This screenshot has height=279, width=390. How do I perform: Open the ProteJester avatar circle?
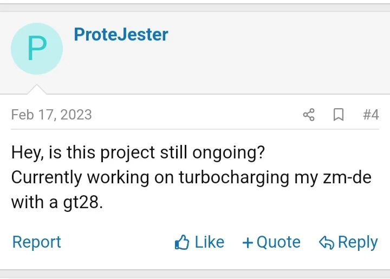[x=37, y=49]
